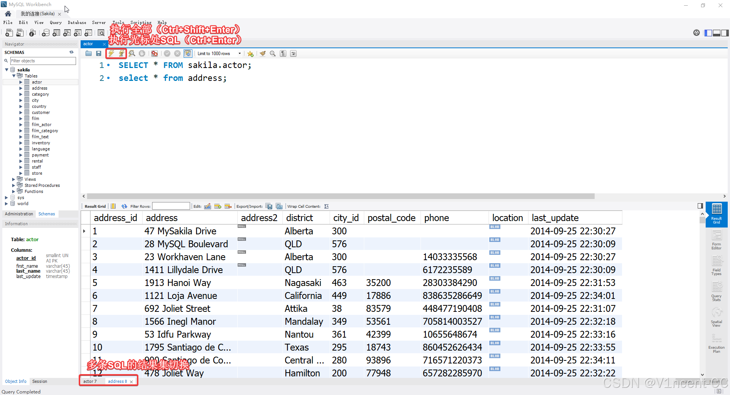Toggle stop-on-error execution button
This screenshot has height=395, width=730.
click(x=154, y=54)
